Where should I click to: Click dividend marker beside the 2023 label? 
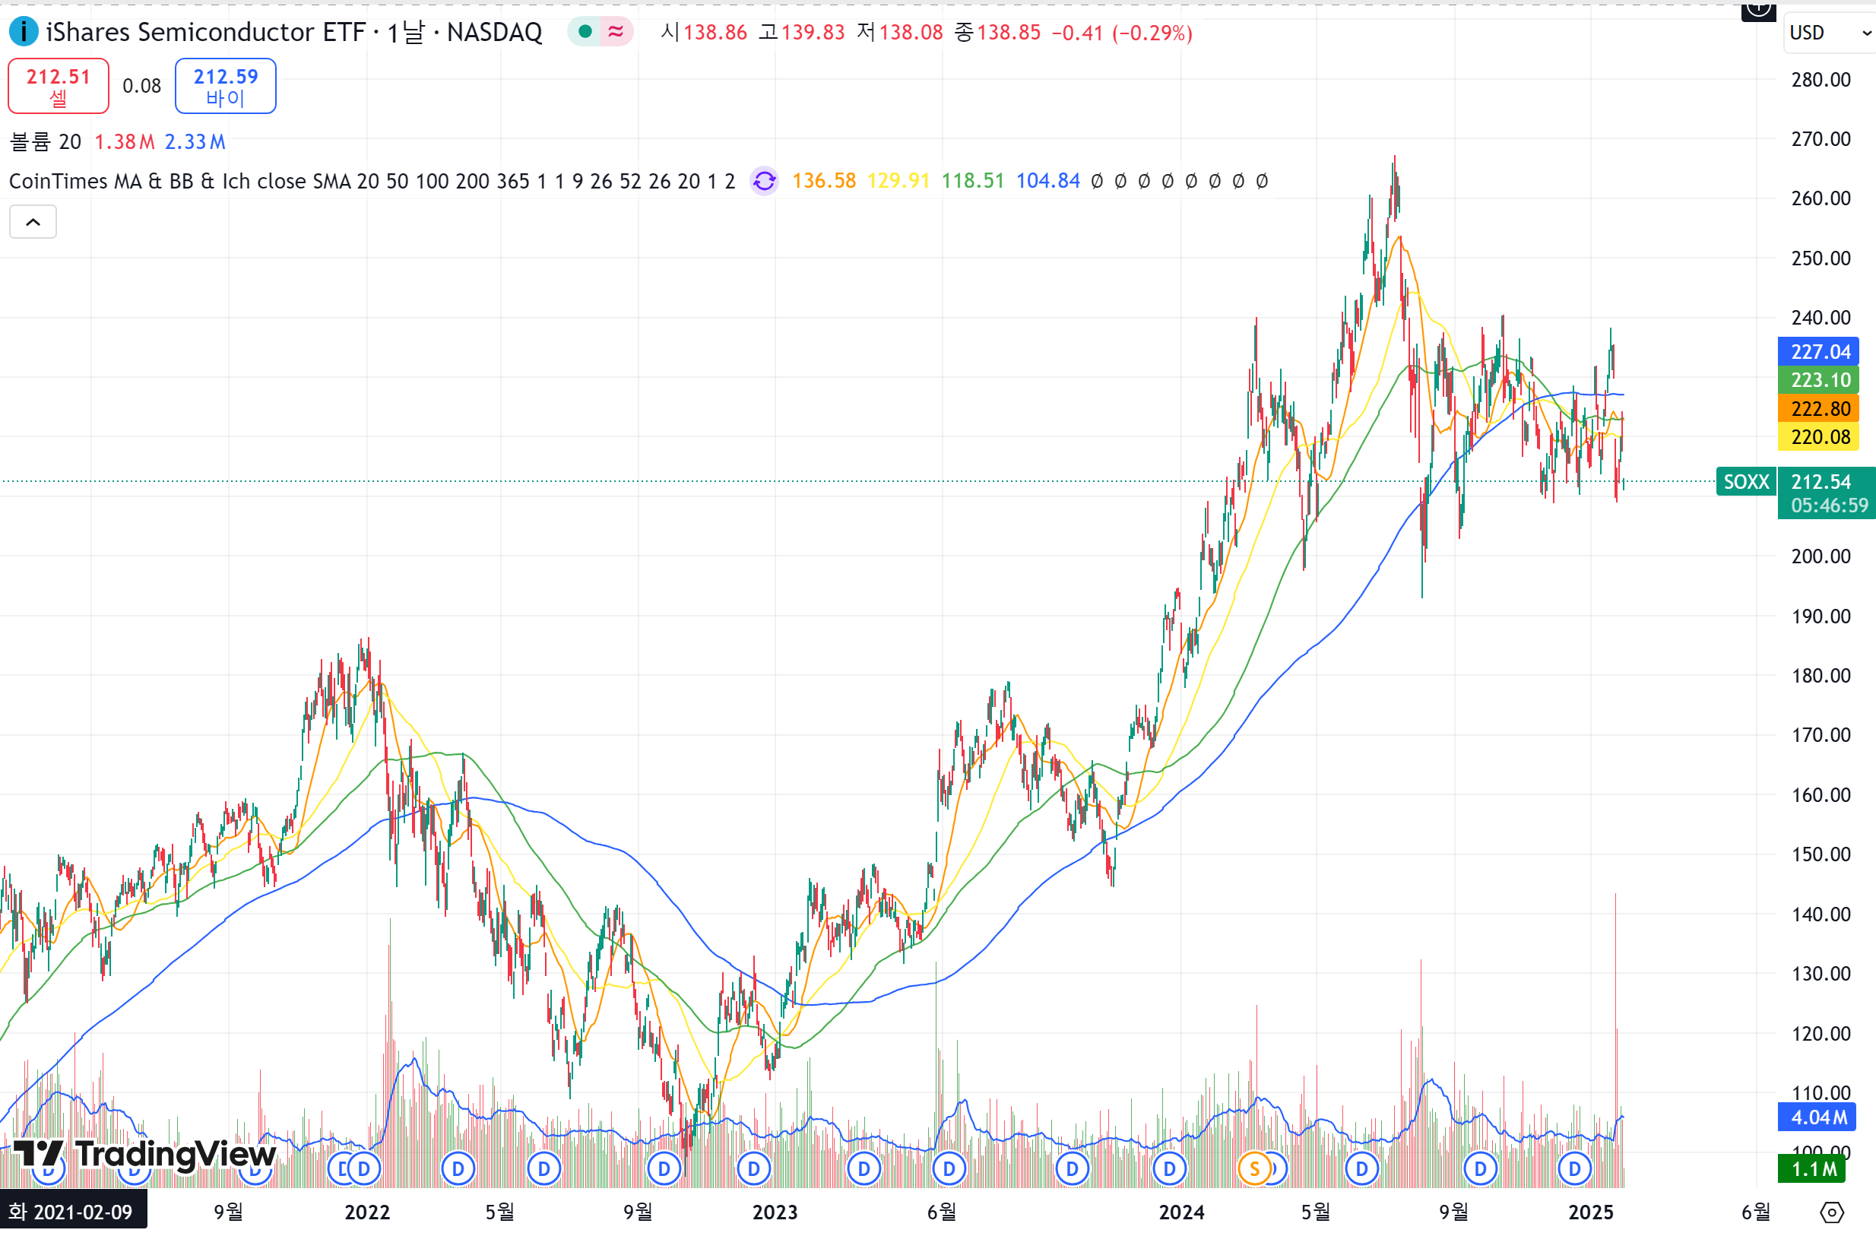(753, 1168)
